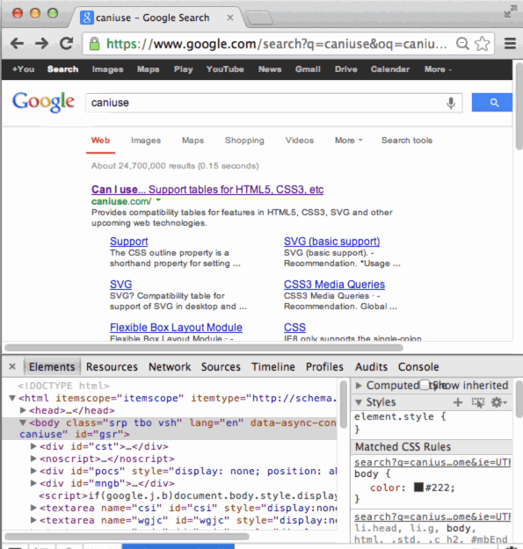
Task: Switch to the Resources tab in DevTools
Action: 112,366
